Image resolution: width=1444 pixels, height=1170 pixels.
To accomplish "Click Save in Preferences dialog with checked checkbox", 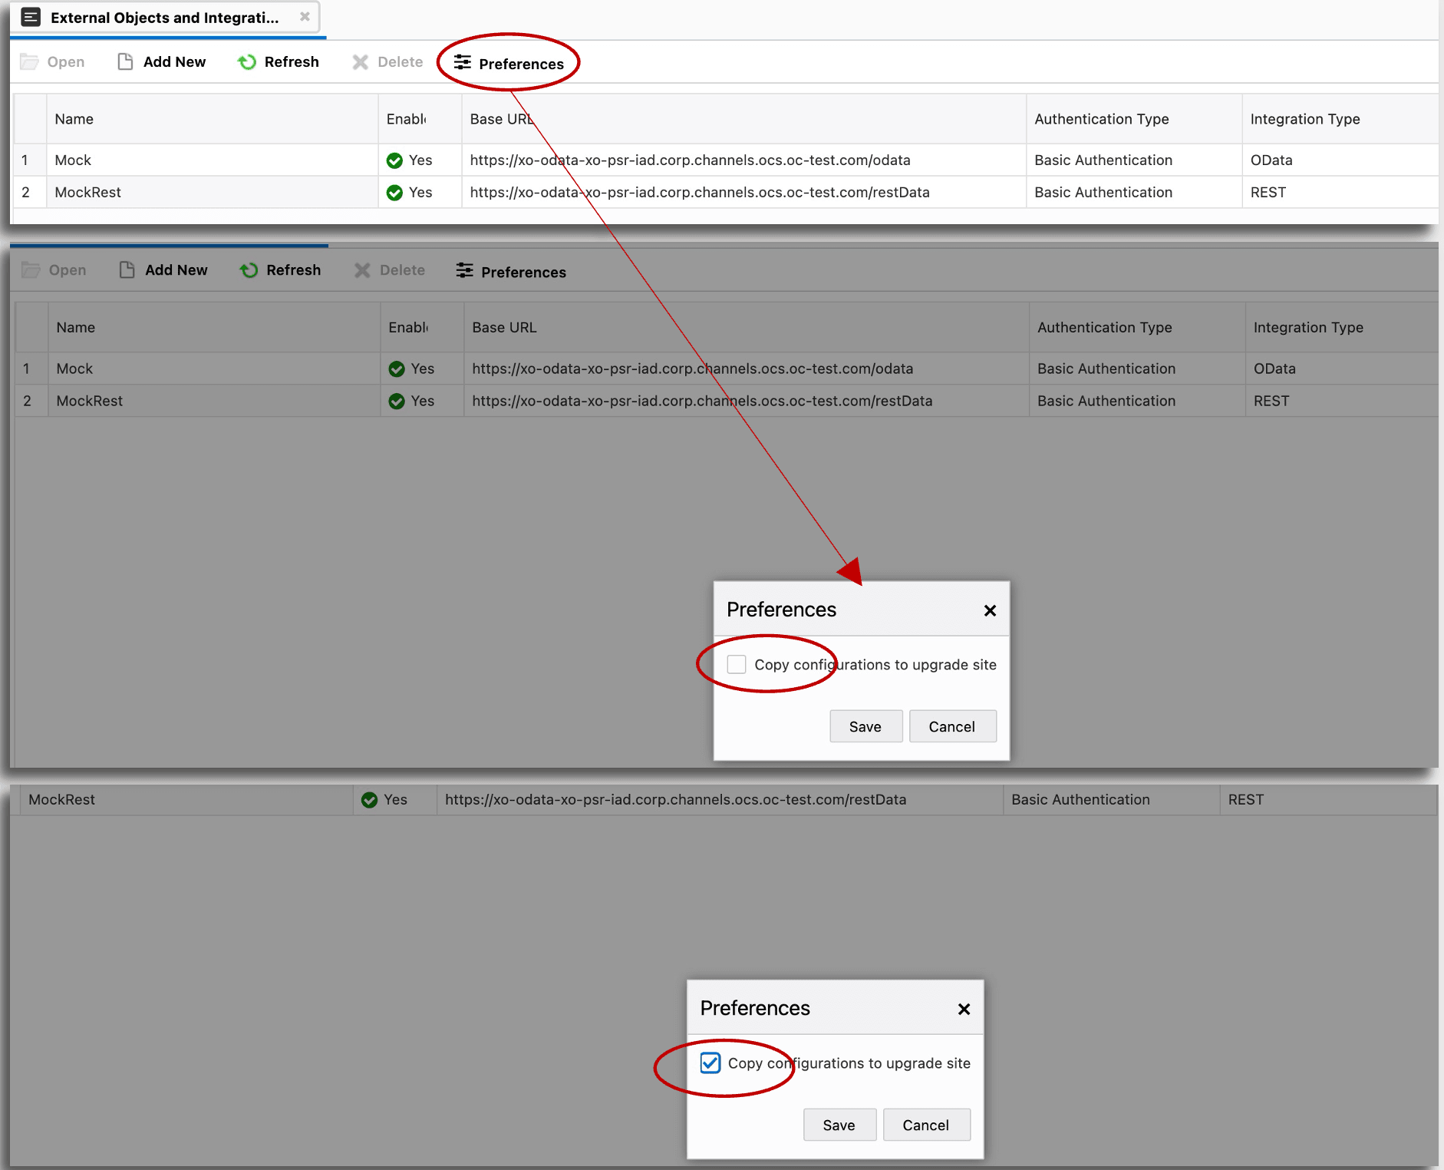I will (839, 1125).
